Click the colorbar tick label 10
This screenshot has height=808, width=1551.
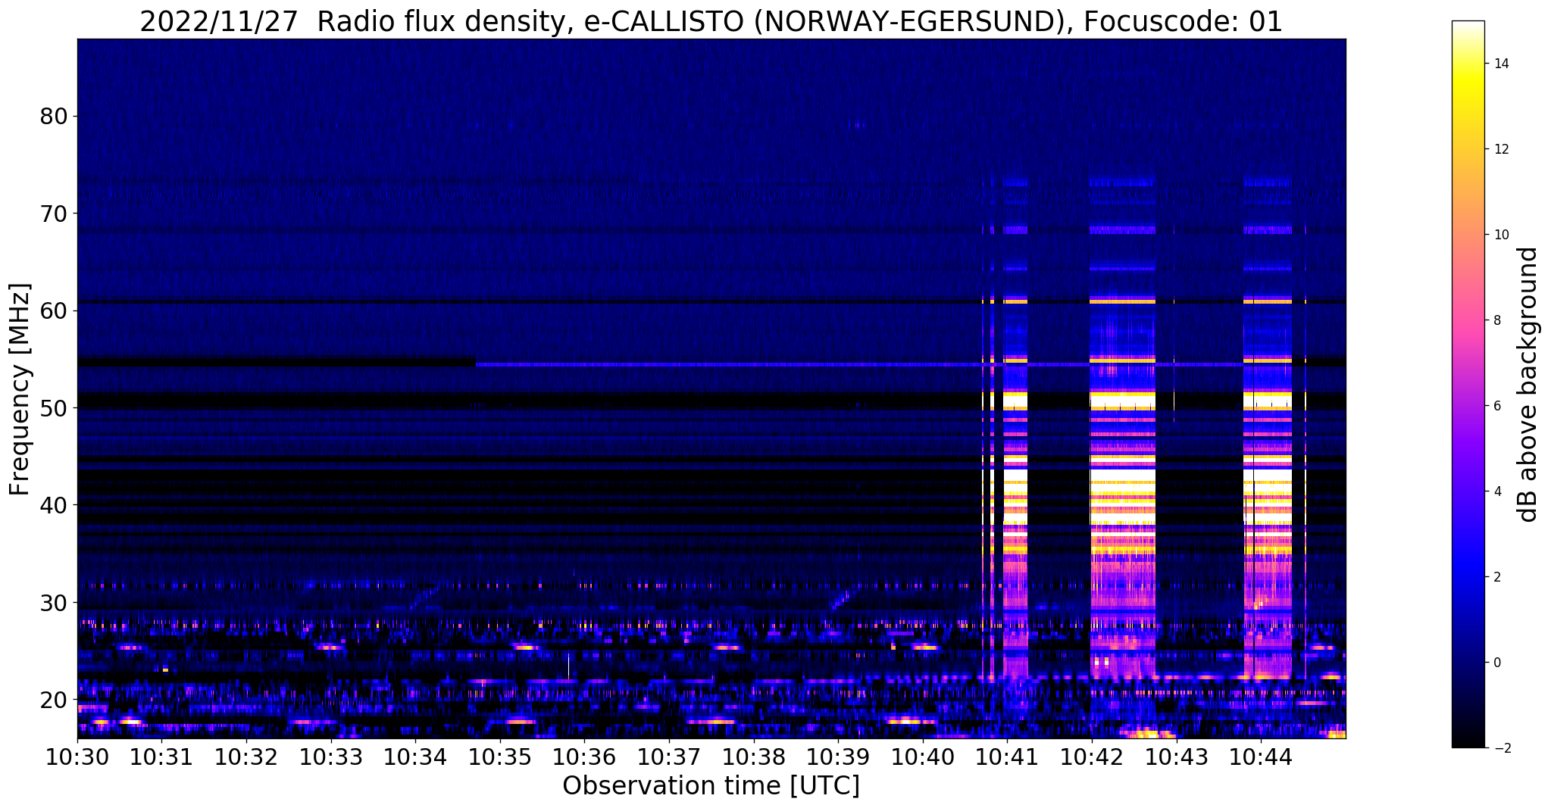[1501, 235]
